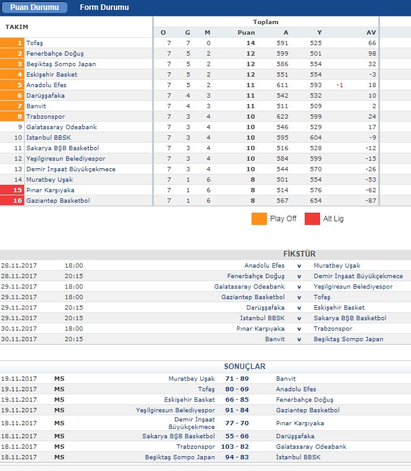
Task: Select Pınar Karşıyaka in the fixture list
Action: tap(260, 329)
